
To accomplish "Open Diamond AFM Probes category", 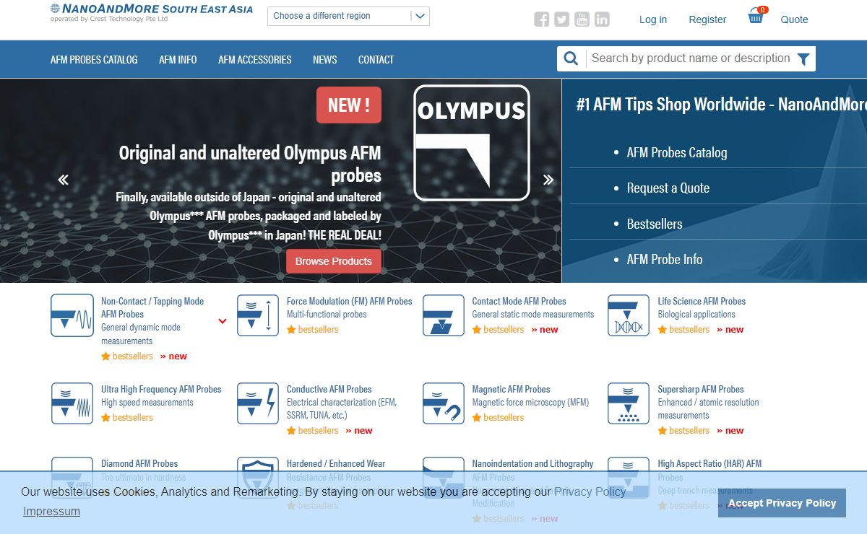I will 139,463.
